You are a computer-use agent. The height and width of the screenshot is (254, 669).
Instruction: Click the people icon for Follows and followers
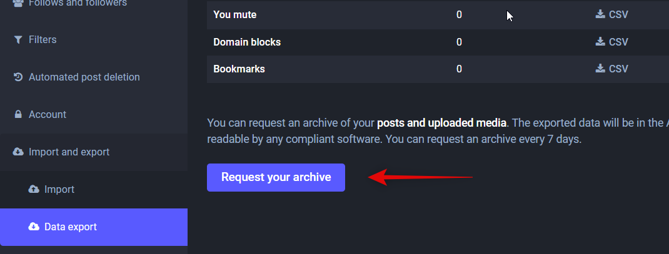point(18,3)
